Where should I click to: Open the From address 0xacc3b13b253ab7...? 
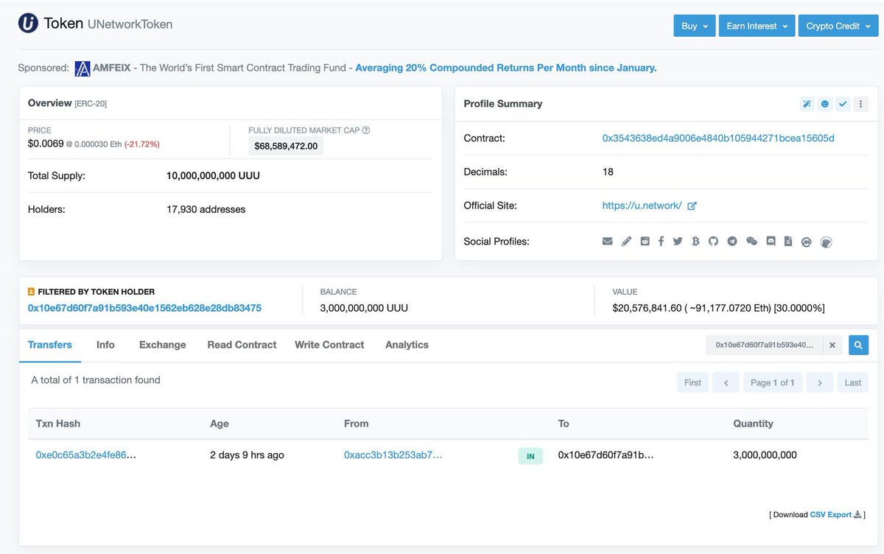tap(393, 455)
